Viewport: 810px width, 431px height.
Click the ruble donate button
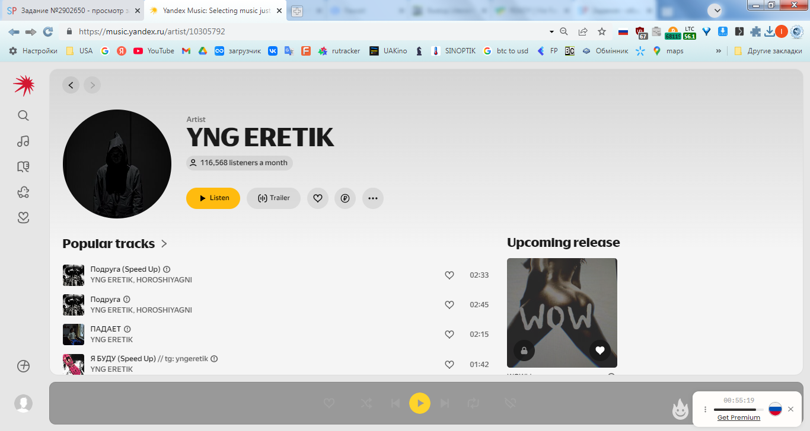pyautogui.click(x=345, y=198)
